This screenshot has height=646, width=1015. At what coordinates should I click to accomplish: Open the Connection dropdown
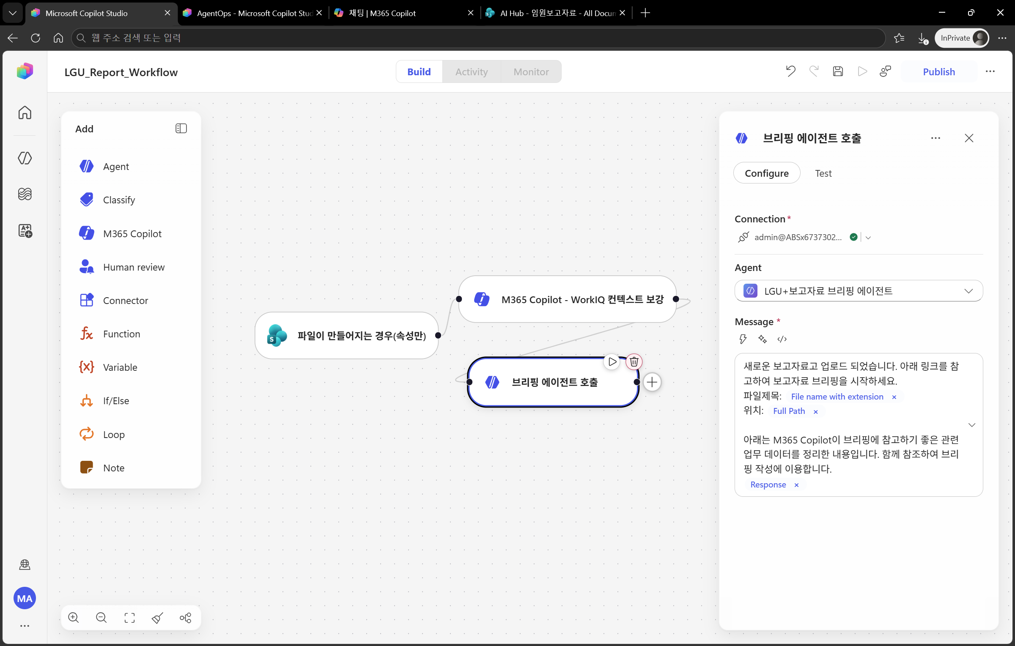point(868,238)
